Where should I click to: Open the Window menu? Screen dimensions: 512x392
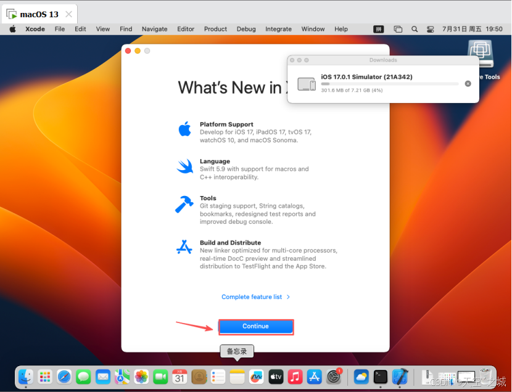(x=313, y=29)
